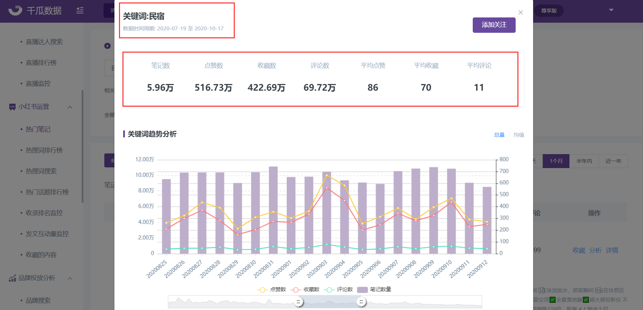Click the 品牌投放分析 chart icon
This screenshot has height=310, width=643.
pyautogui.click(x=12, y=278)
